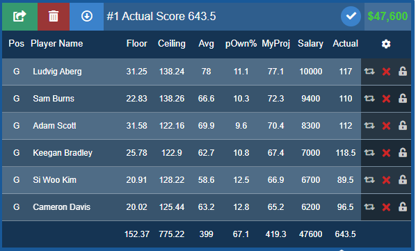Click Ludvig Aberg's actual 117
Screen dimensions: 416x251
pos(346,72)
